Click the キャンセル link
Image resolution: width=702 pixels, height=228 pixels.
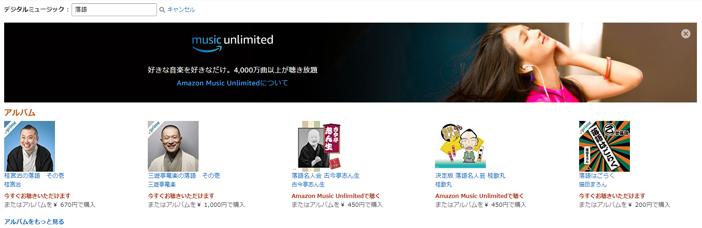pos(181,10)
